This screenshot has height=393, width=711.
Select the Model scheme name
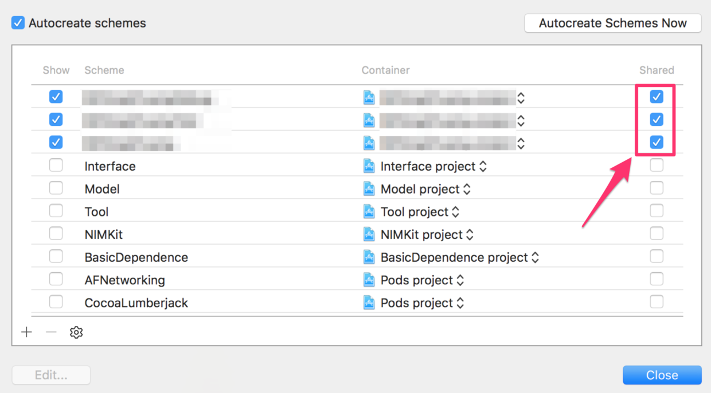tap(102, 189)
